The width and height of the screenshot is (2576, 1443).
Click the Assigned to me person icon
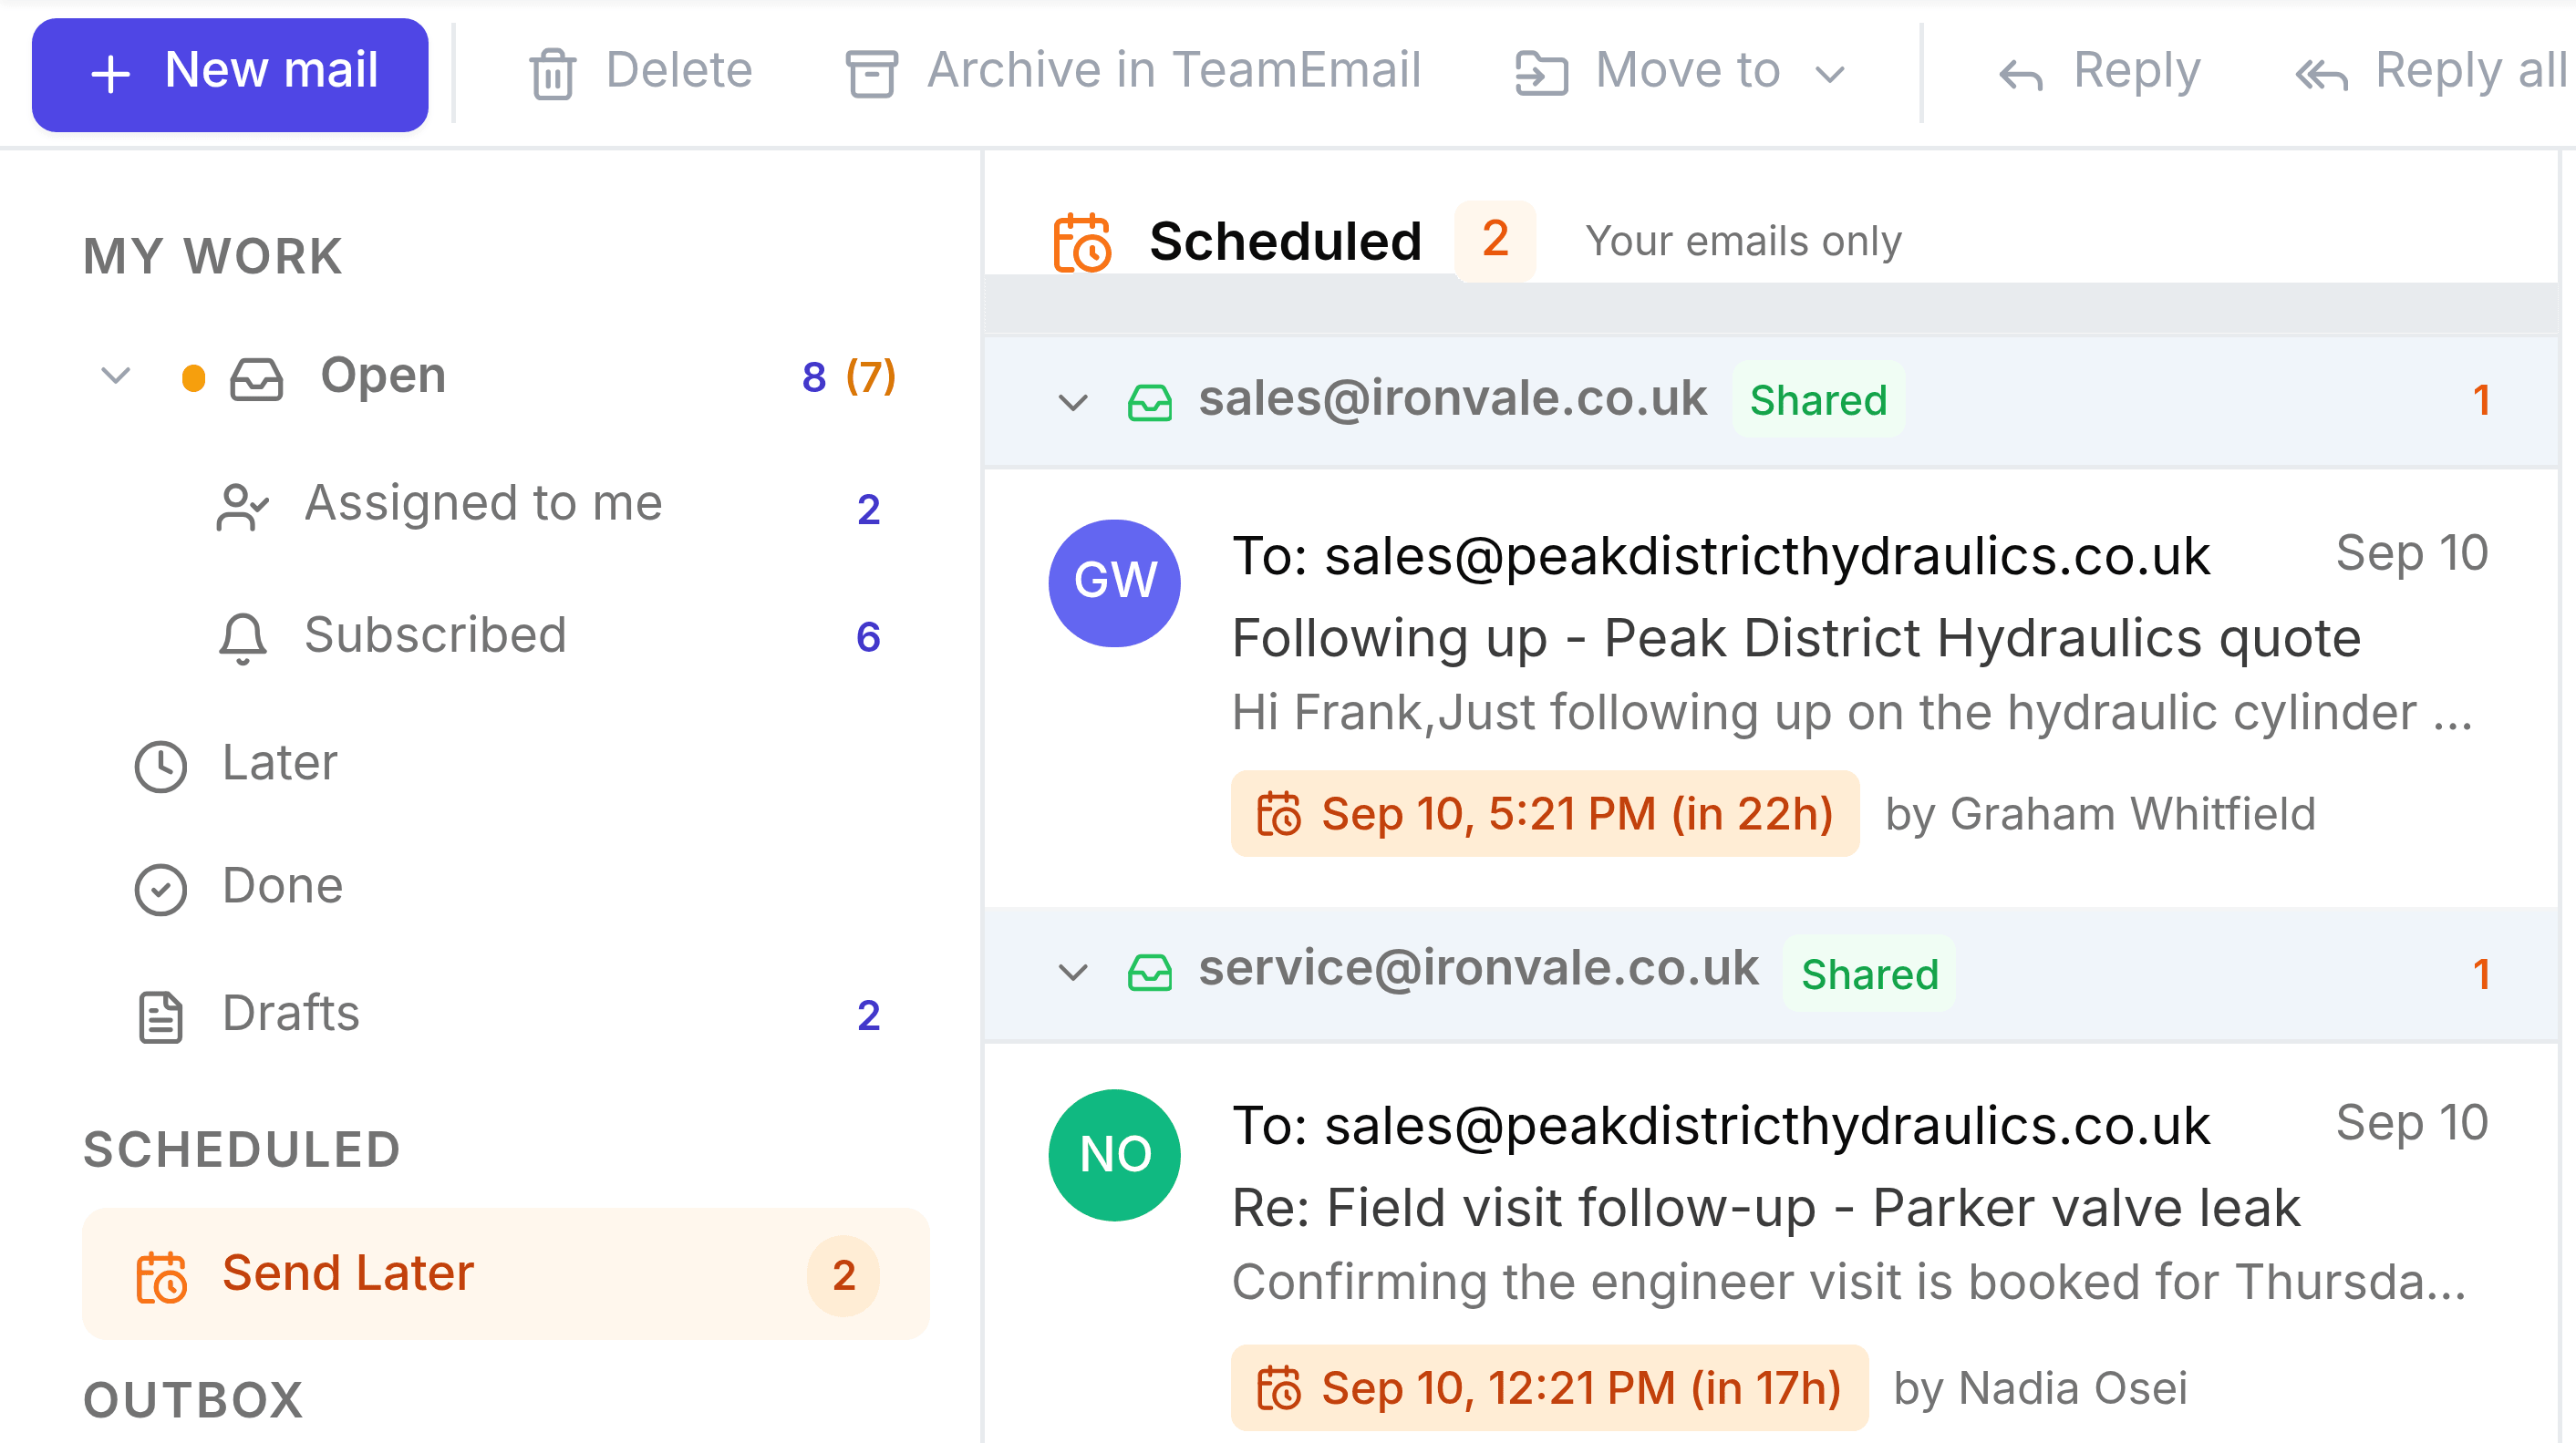(242, 507)
